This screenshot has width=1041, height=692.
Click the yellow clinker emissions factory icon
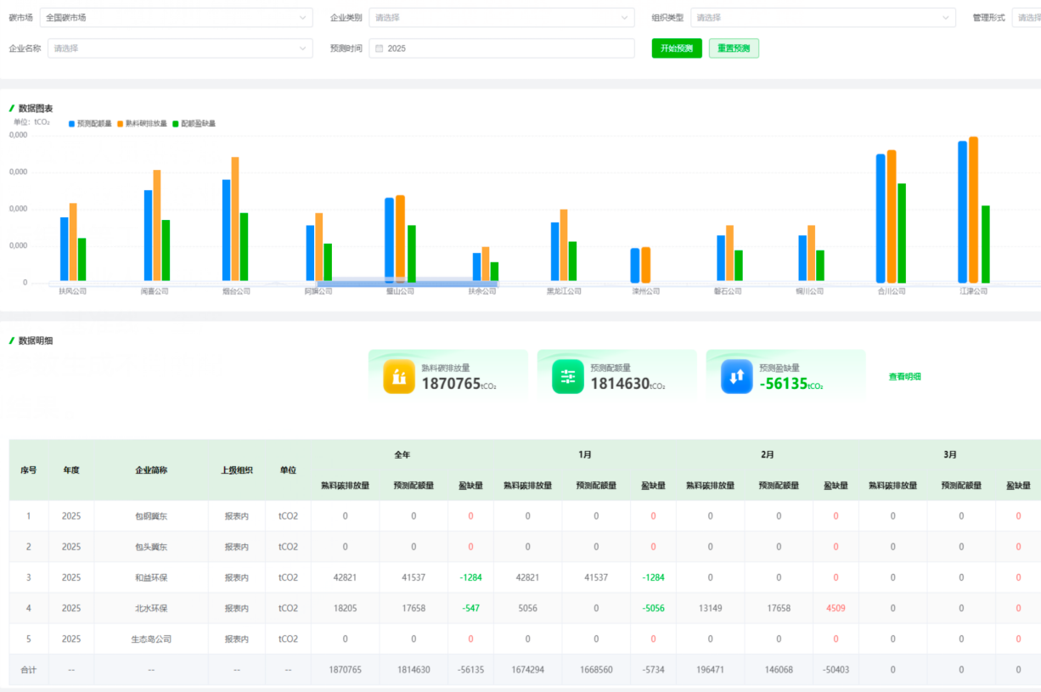coord(399,376)
